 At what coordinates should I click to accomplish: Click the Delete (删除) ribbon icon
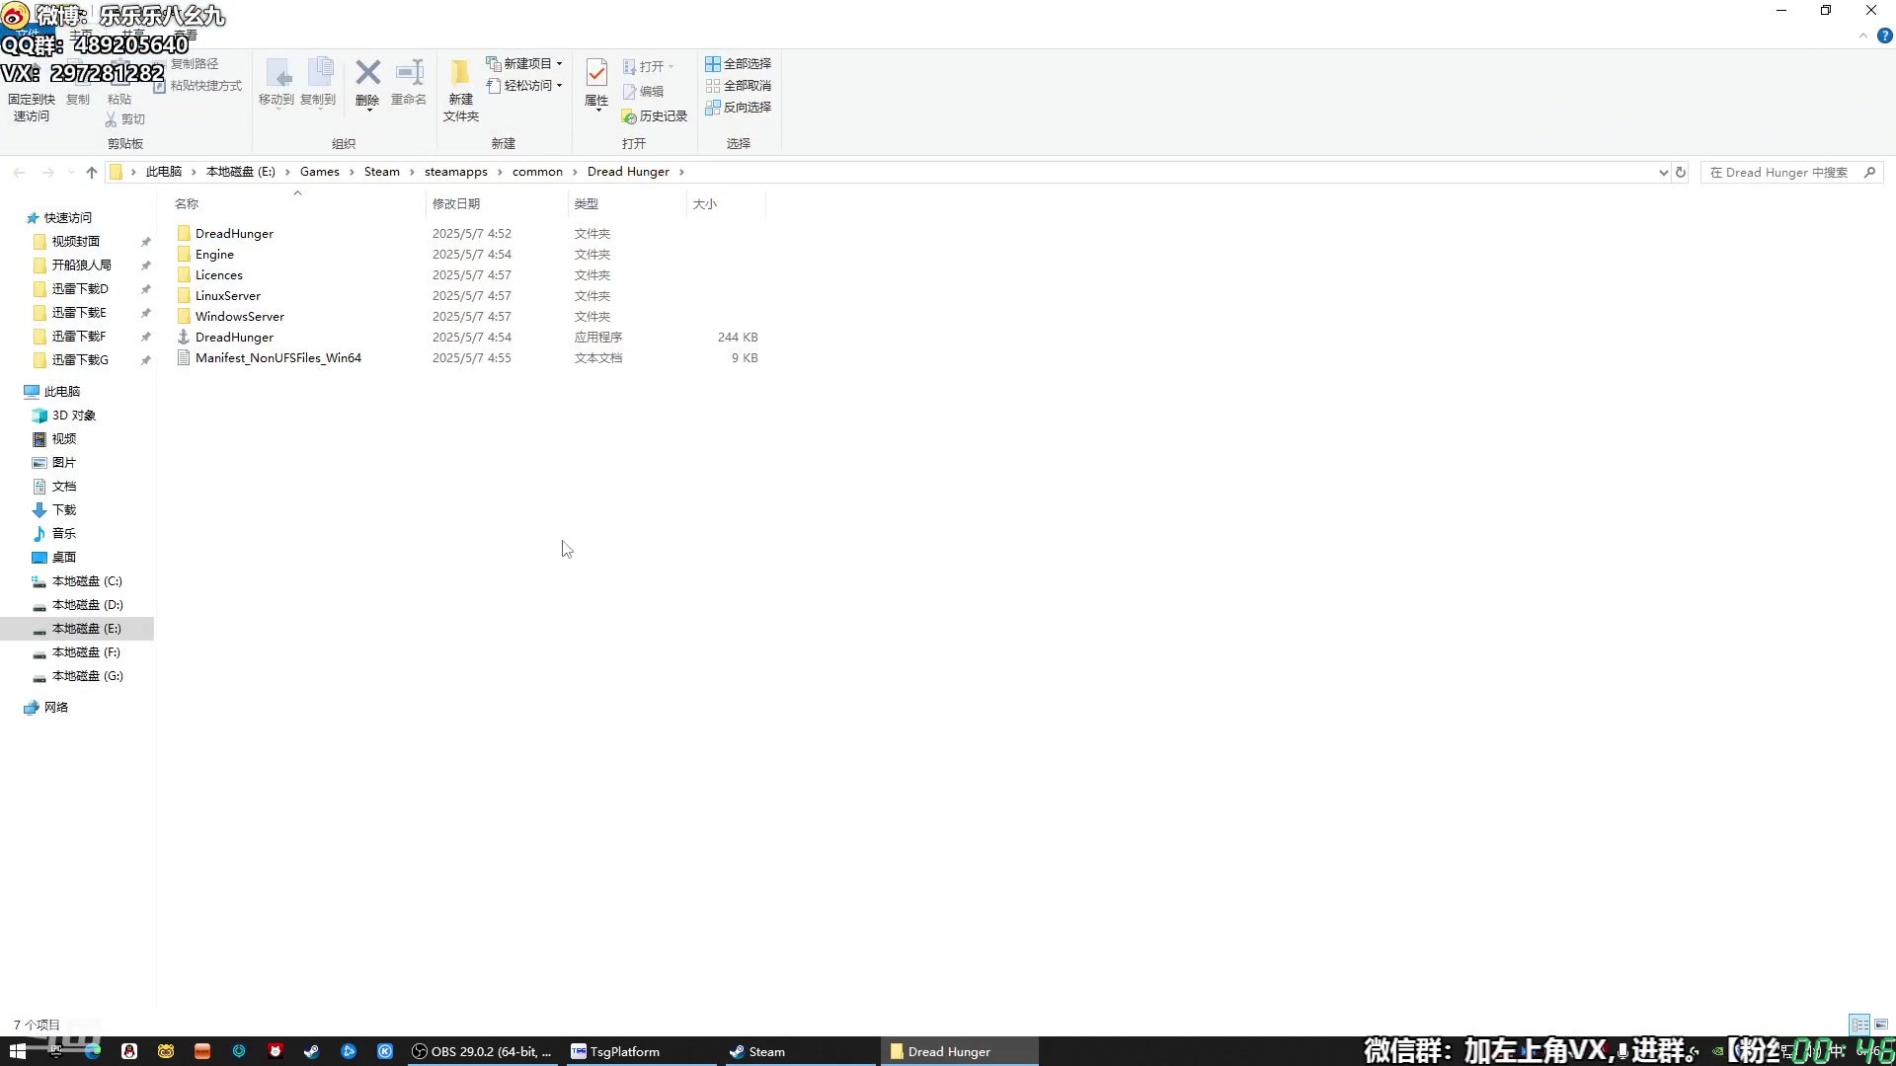point(367,83)
